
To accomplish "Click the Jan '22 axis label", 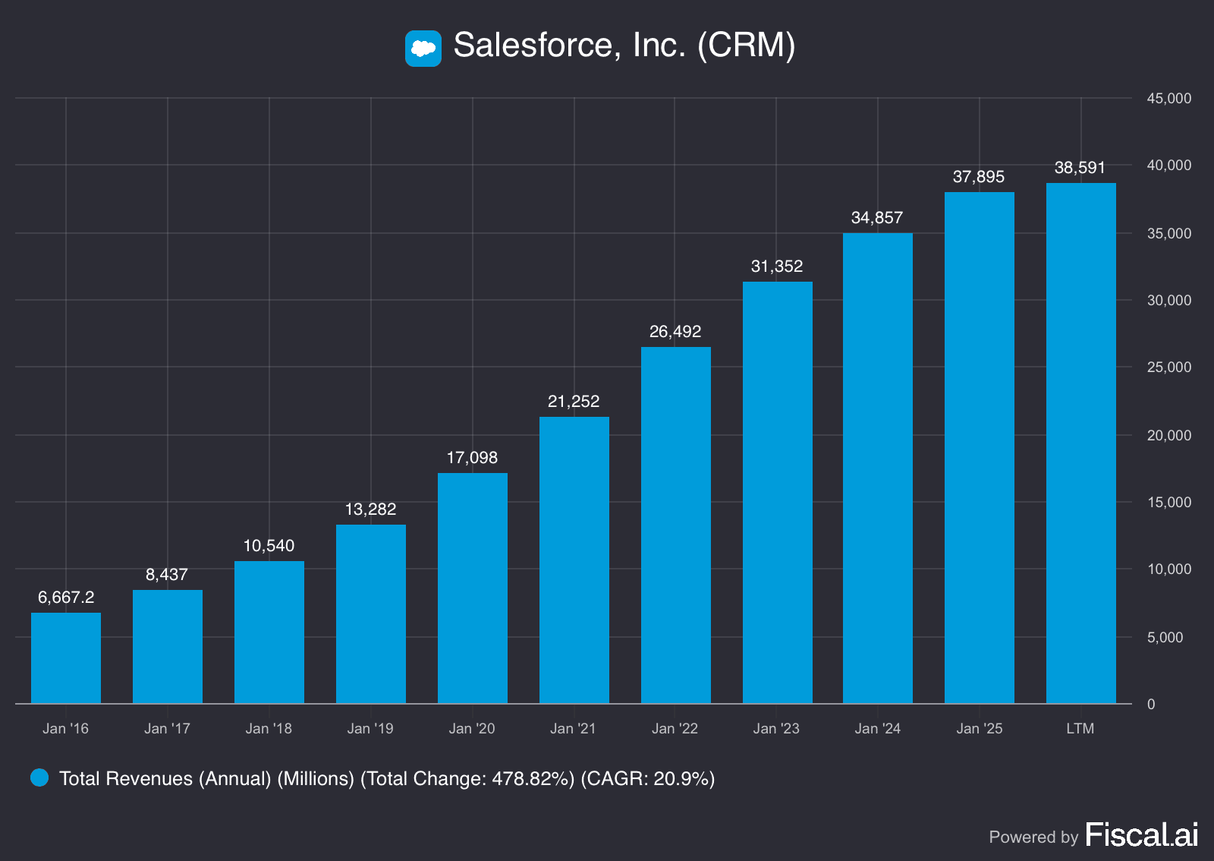I will [x=675, y=729].
